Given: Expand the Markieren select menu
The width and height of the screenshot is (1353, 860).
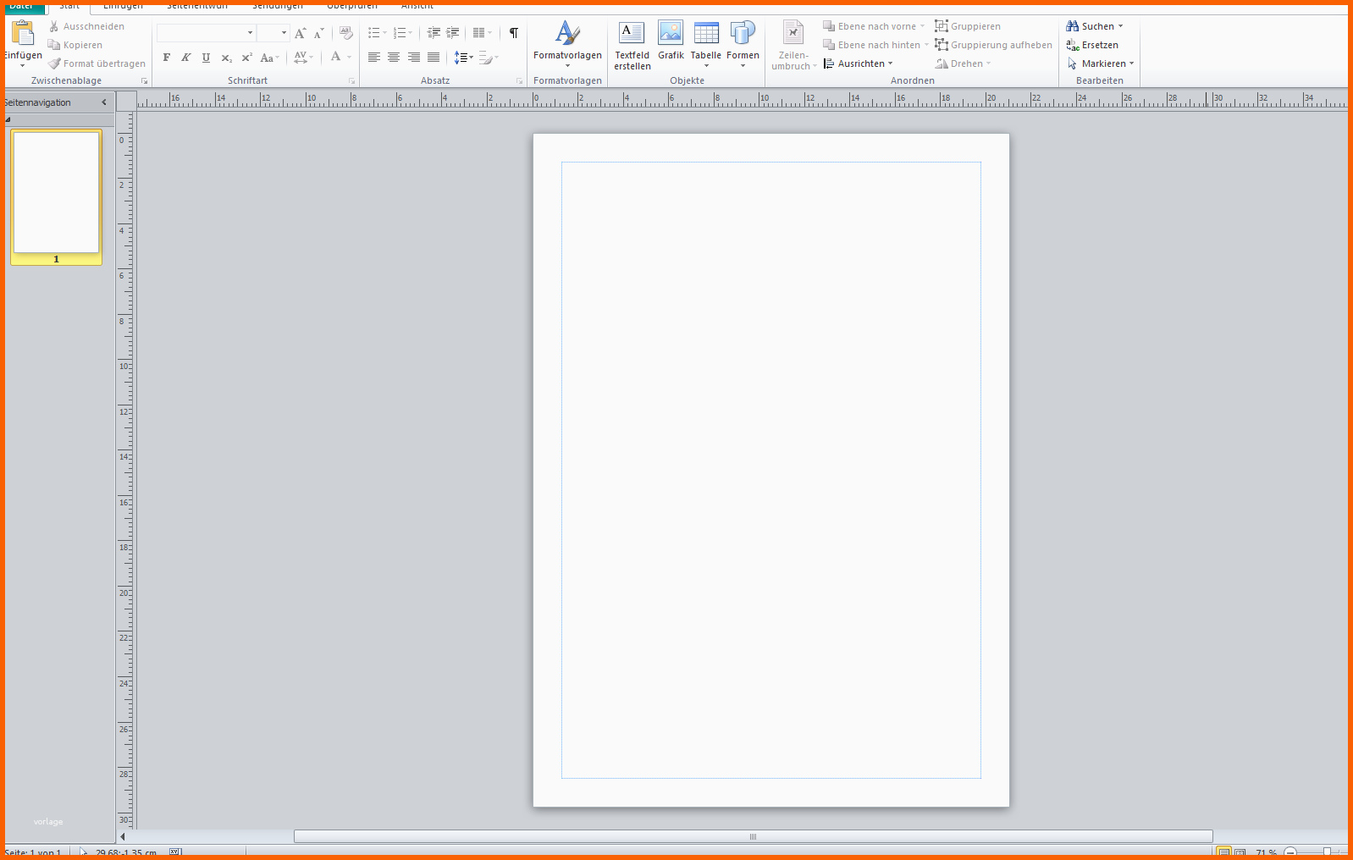Looking at the screenshot, I should point(1100,63).
